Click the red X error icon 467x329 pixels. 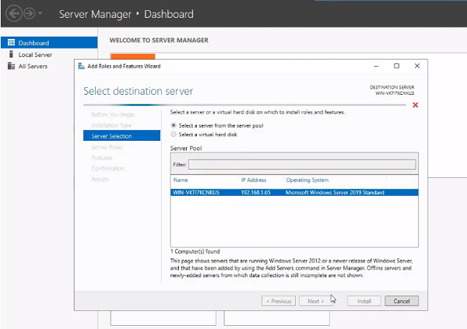tap(416, 105)
